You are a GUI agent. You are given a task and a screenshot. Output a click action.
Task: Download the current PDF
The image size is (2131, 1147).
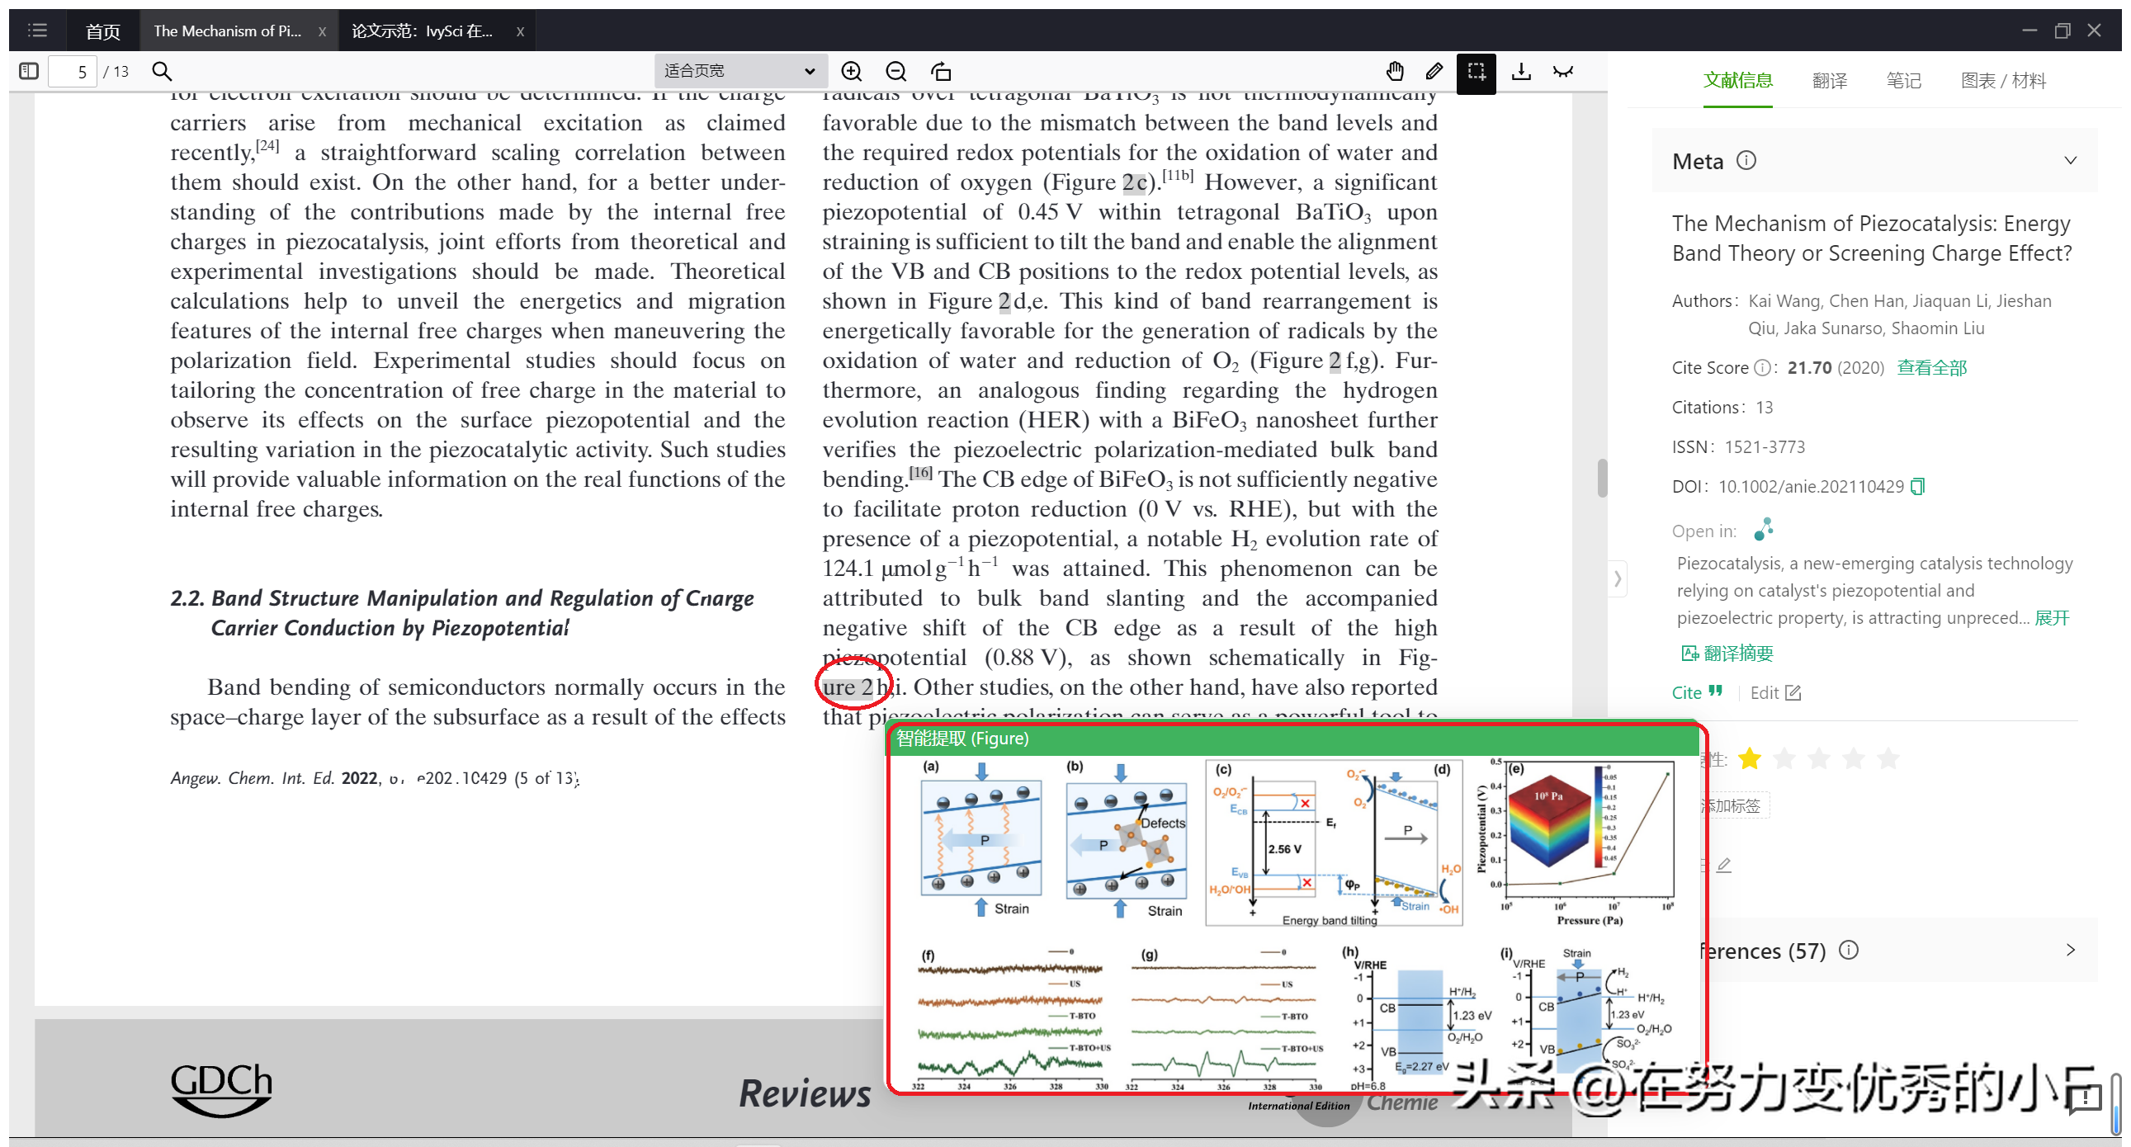click(1520, 72)
